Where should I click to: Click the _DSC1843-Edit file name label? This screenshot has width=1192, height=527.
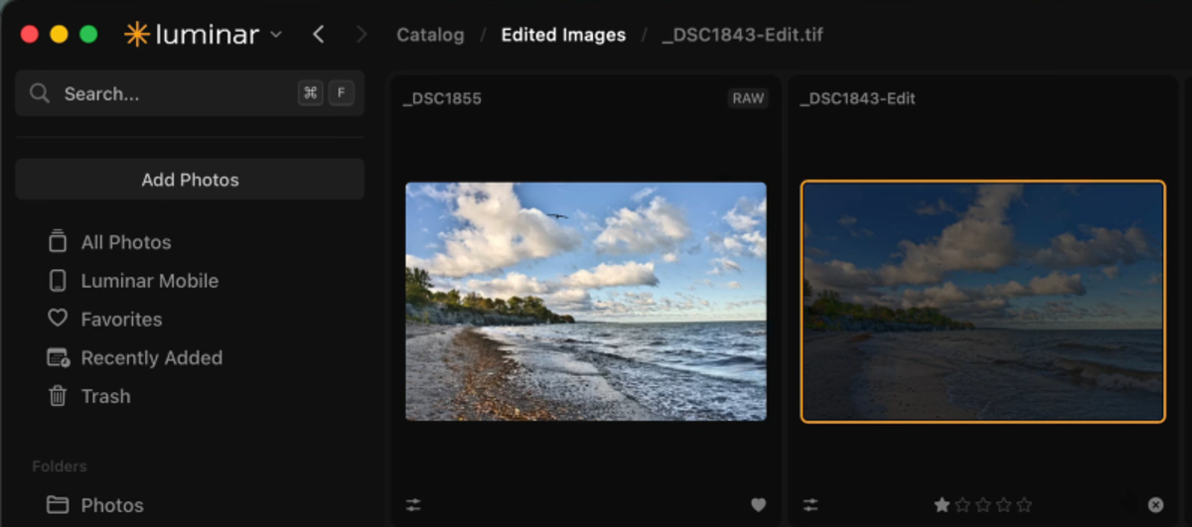point(858,98)
